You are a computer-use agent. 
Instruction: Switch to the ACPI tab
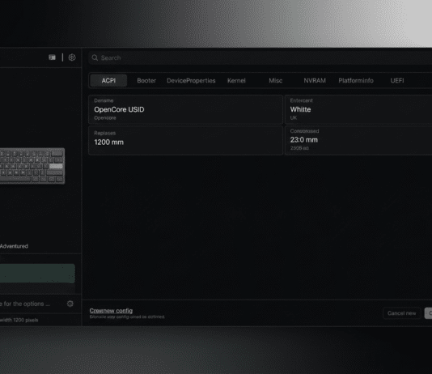pos(108,80)
